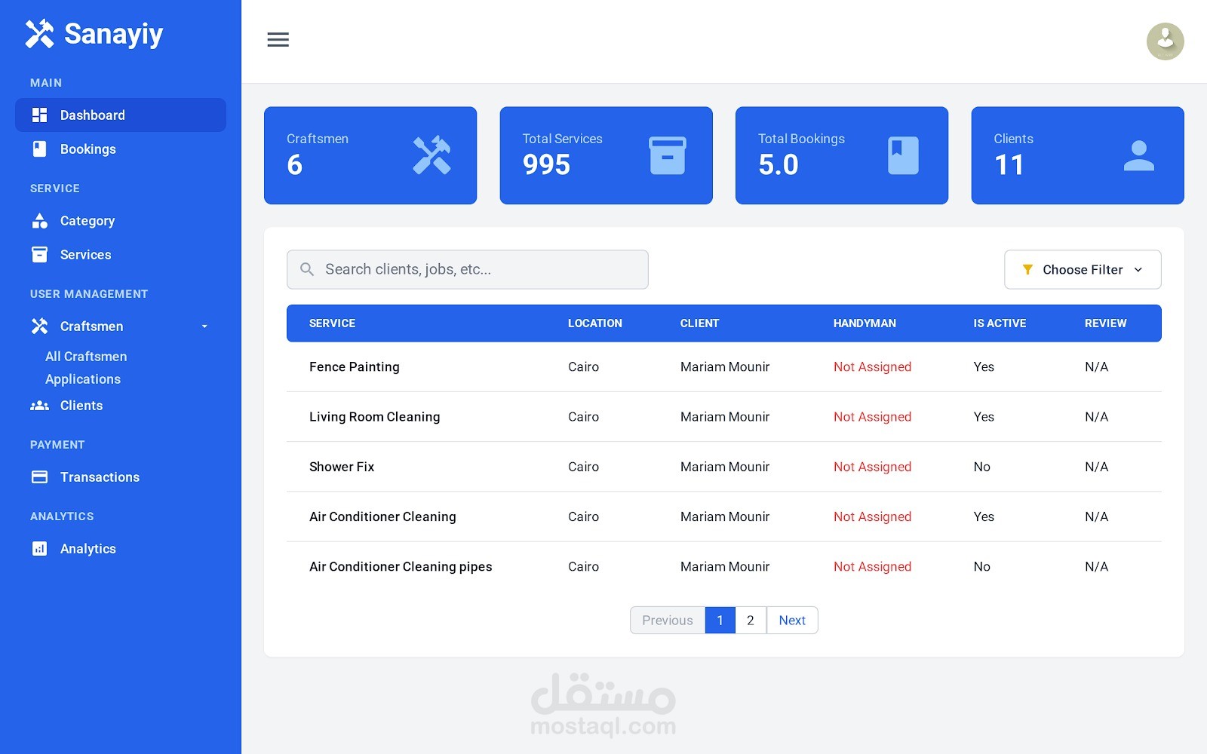Expand the Craftsmen submenu chevron
This screenshot has height=754, width=1207.
(203, 326)
